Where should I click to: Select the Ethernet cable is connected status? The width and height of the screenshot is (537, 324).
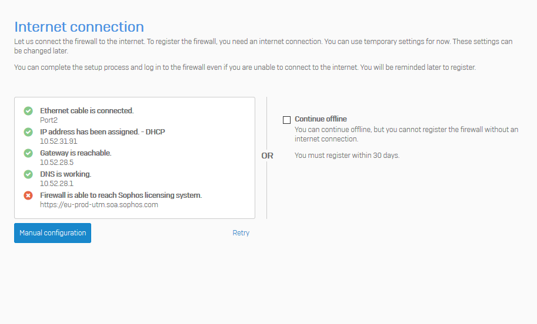point(86,111)
